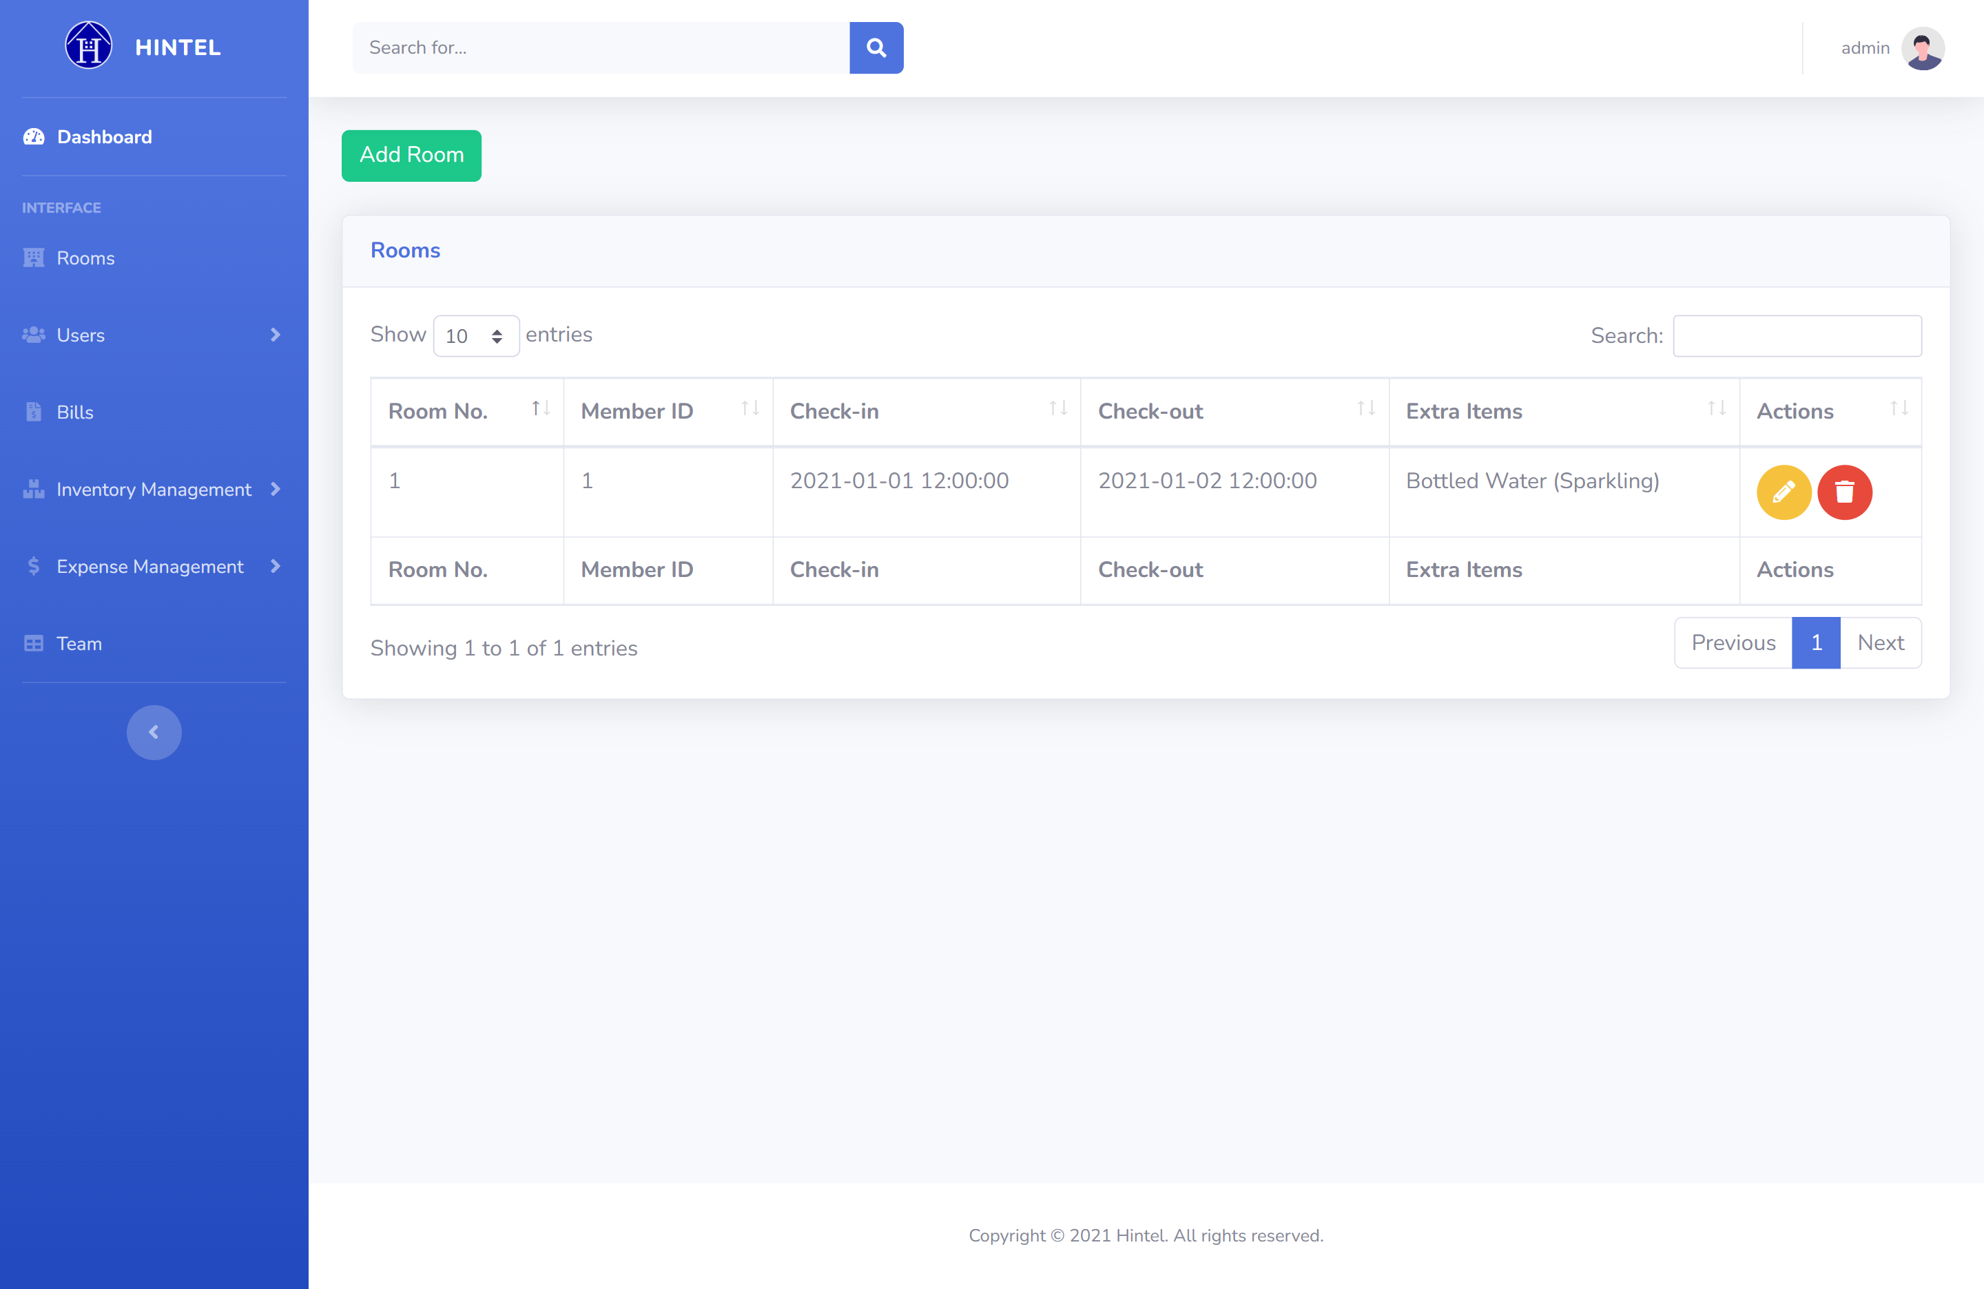Viewport: 1984px width, 1289px height.
Task: Focus the table Search input field
Action: click(1797, 336)
